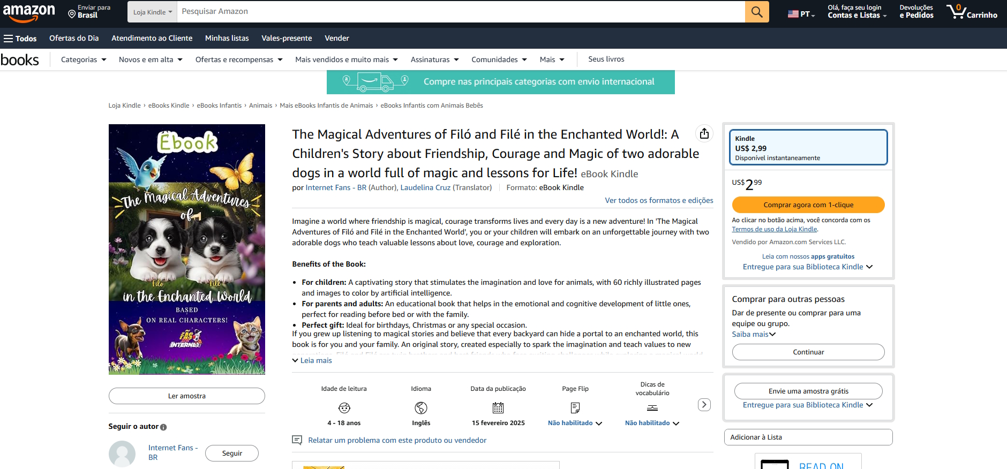Click Seguir button for the author
Screen dimensions: 1007x469
click(232, 453)
